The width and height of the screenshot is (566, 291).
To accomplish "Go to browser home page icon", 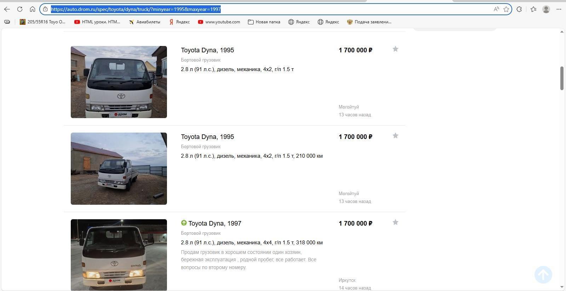I will pos(33,9).
